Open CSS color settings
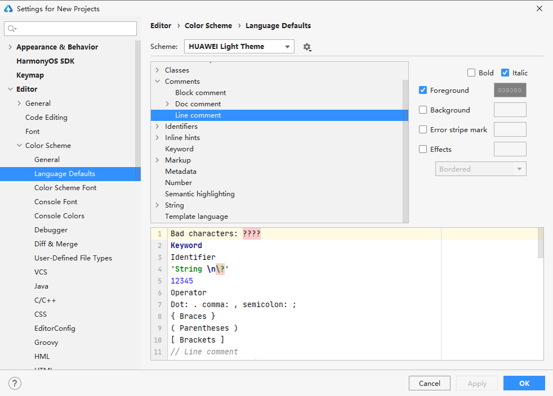This screenshot has height=396, width=553. (x=40, y=314)
